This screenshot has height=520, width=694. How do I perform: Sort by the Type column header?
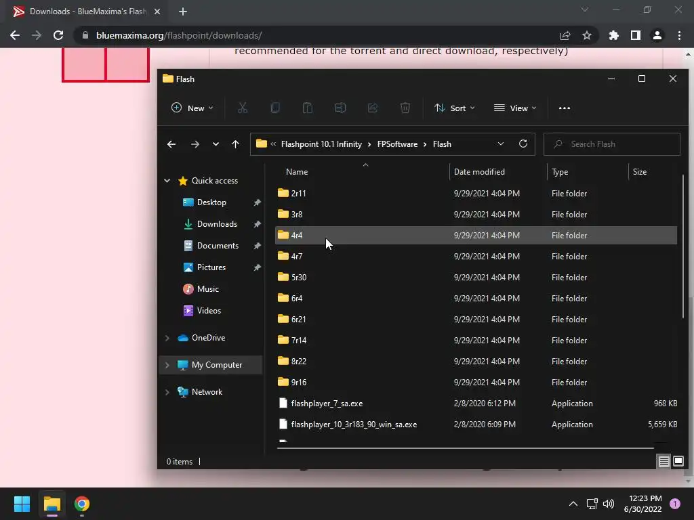click(560, 171)
